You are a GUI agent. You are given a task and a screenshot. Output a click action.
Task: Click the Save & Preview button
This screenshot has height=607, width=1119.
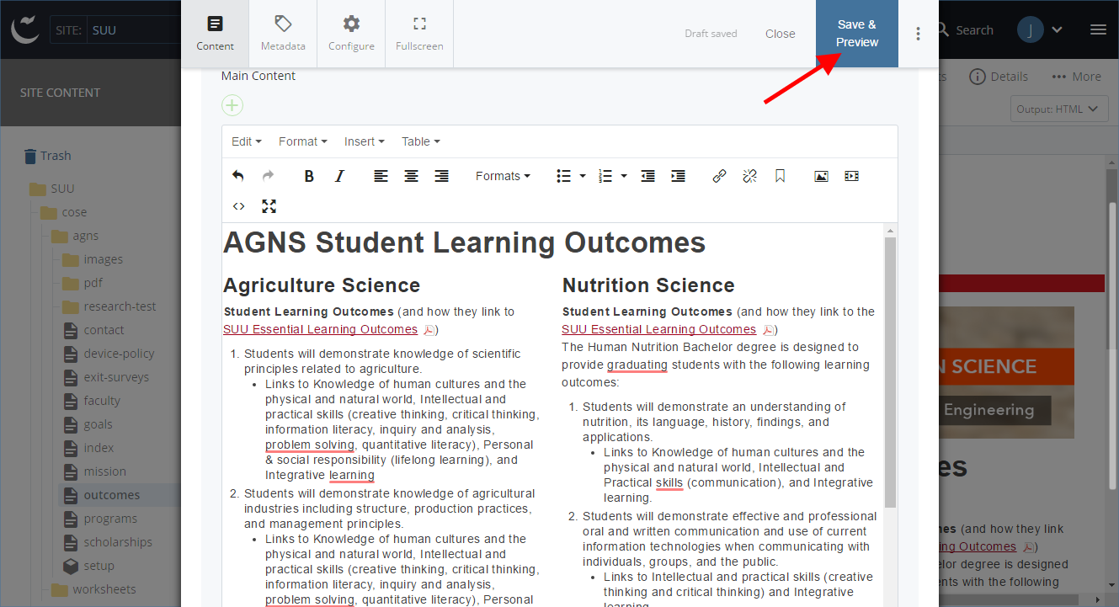pyautogui.click(x=856, y=34)
